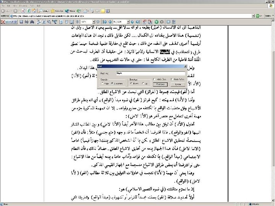275x206 pixels.
Task: Click Find Next button
Action: 160,84
